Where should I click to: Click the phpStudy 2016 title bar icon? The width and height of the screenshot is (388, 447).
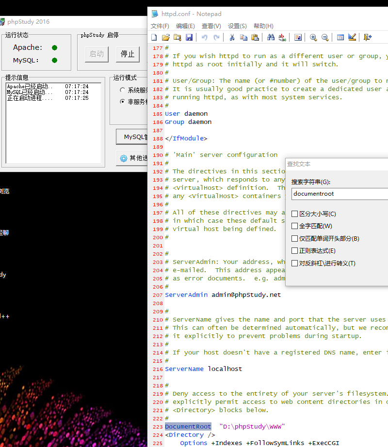(2, 22)
